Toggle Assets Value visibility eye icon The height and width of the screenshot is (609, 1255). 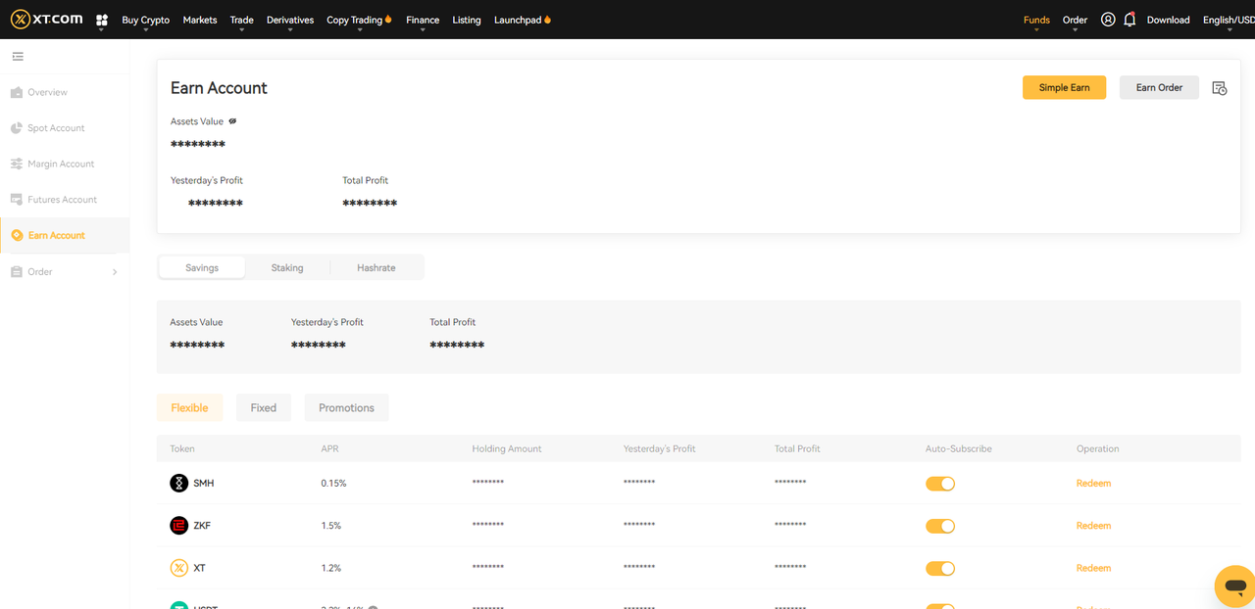coord(232,121)
